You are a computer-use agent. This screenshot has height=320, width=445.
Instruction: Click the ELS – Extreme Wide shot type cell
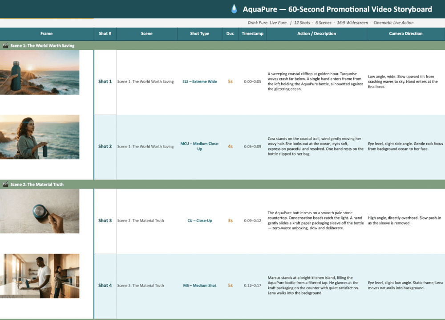point(199,82)
